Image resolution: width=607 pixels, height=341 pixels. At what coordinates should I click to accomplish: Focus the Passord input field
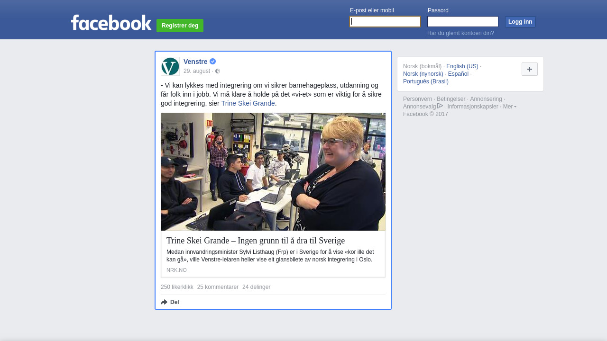(463, 22)
